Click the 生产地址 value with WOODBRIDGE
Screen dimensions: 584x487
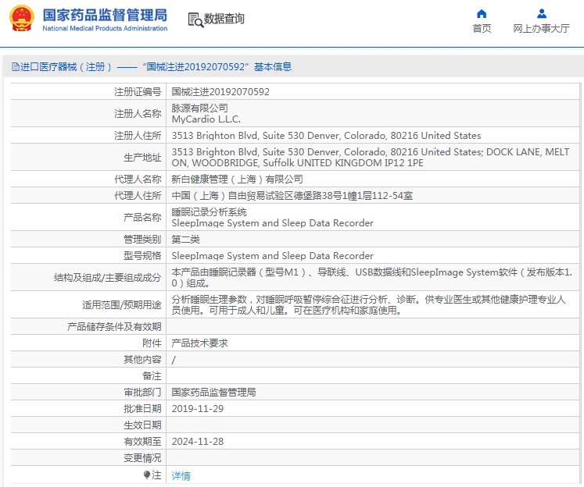click(371, 158)
